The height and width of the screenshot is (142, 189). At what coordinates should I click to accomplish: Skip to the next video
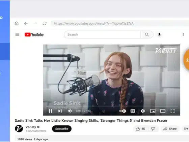click(x=60, y=111)
